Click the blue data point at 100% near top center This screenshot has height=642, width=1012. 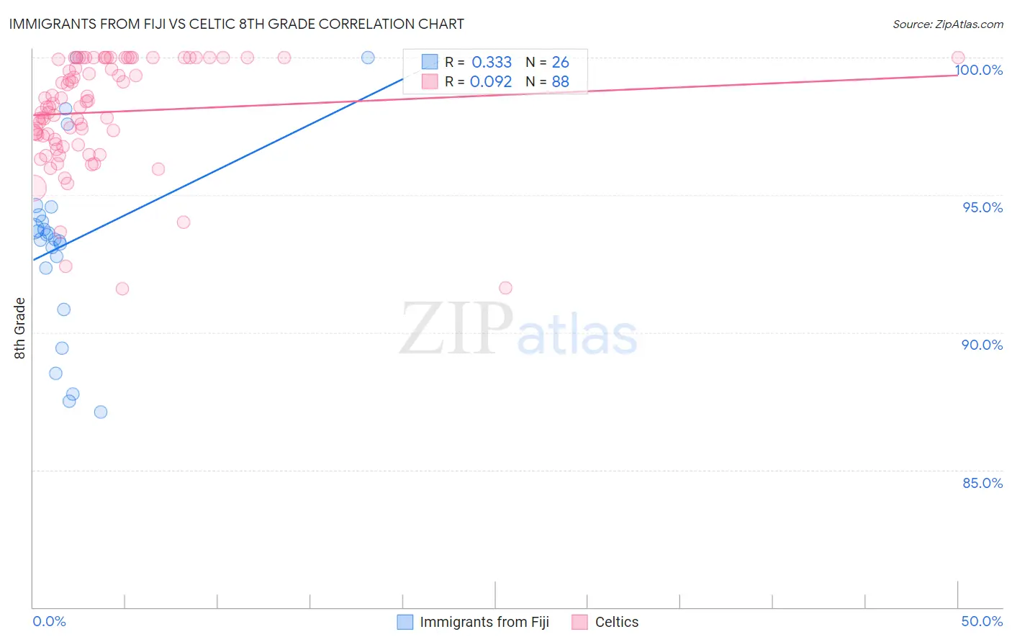point(368,58)
